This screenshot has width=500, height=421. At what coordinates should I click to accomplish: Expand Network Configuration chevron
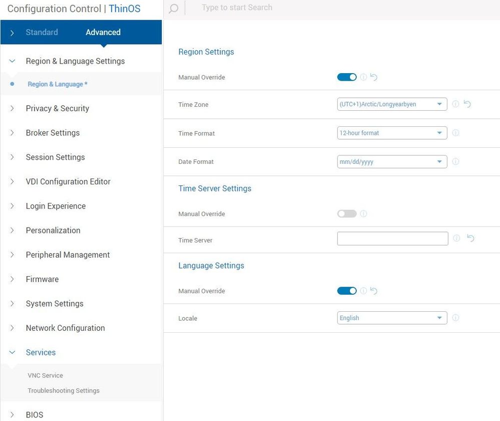click(x=12, y=328)
